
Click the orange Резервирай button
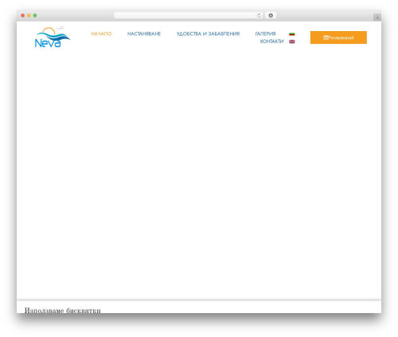(338, 37)
